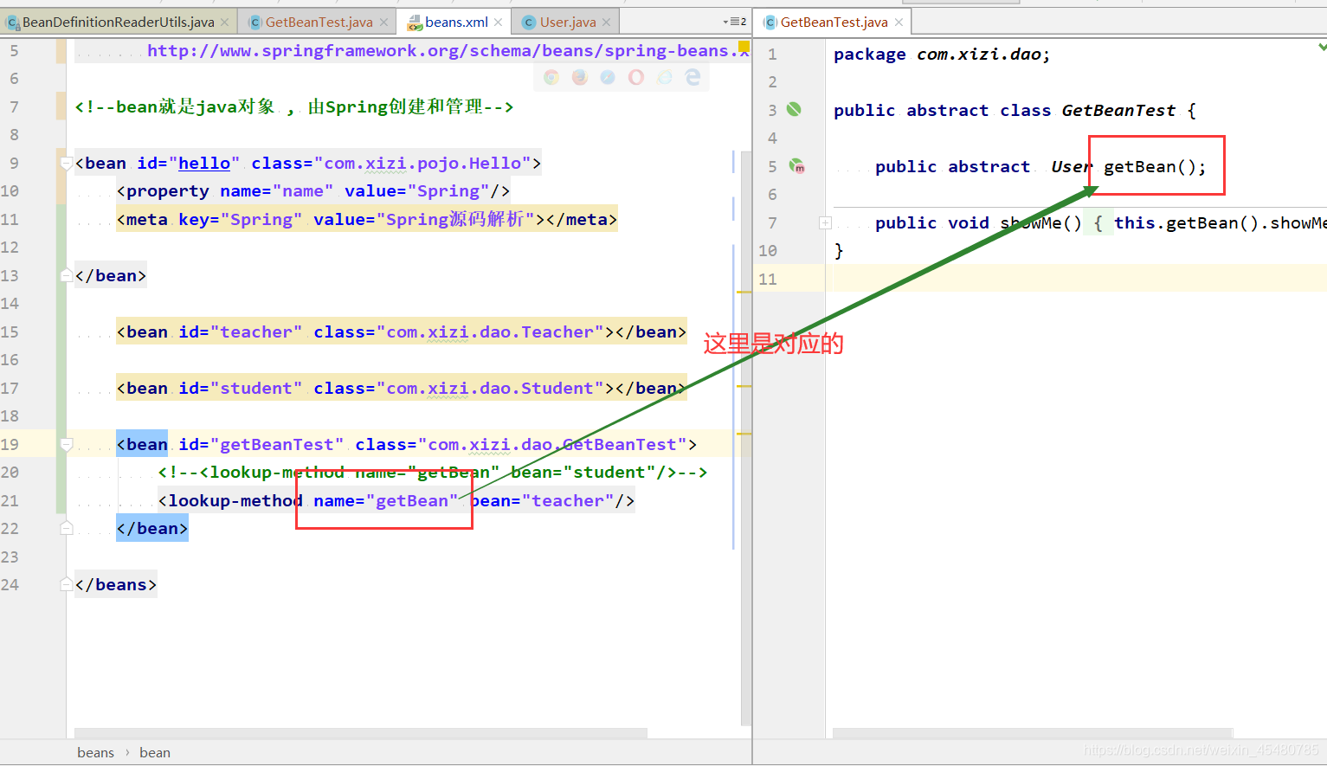Click the left editor horizontal scrollbar
Viewport: 1327px width, 766px height.
361,733
